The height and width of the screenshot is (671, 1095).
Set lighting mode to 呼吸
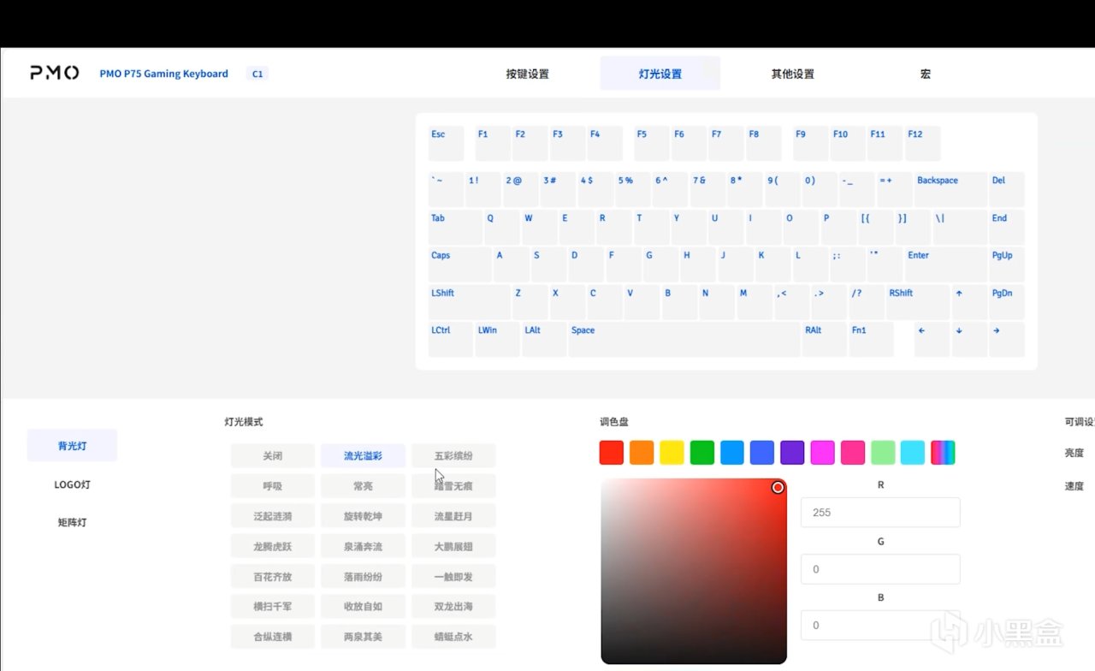[273, 486]
